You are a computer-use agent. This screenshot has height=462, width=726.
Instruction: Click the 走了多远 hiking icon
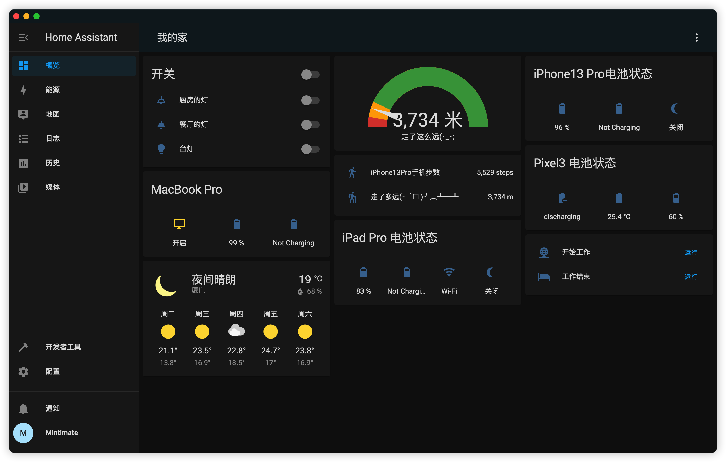pos(352,197)
